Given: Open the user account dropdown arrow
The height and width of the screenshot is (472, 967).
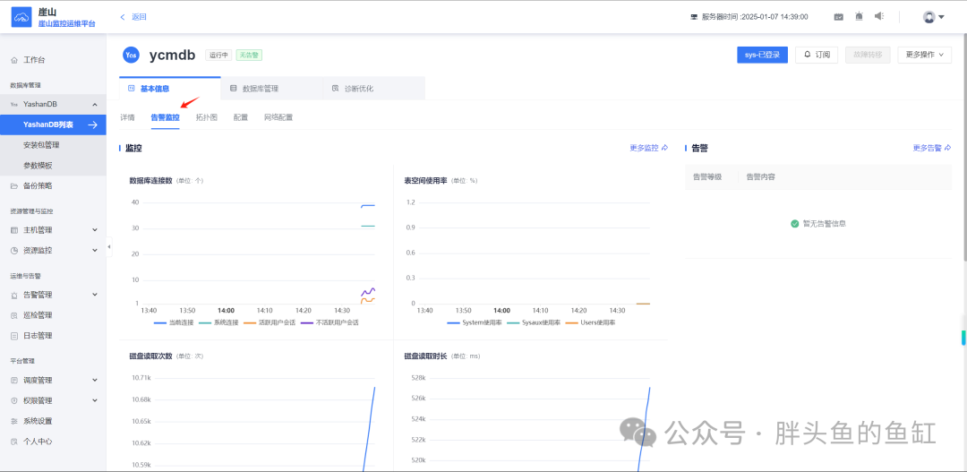Looking at the screenshot, I should 941,17.
